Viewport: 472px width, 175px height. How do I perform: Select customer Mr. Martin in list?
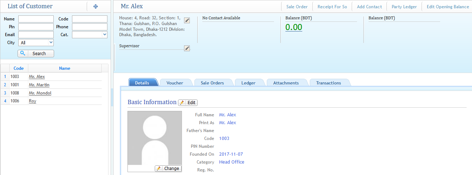[39, 85]
